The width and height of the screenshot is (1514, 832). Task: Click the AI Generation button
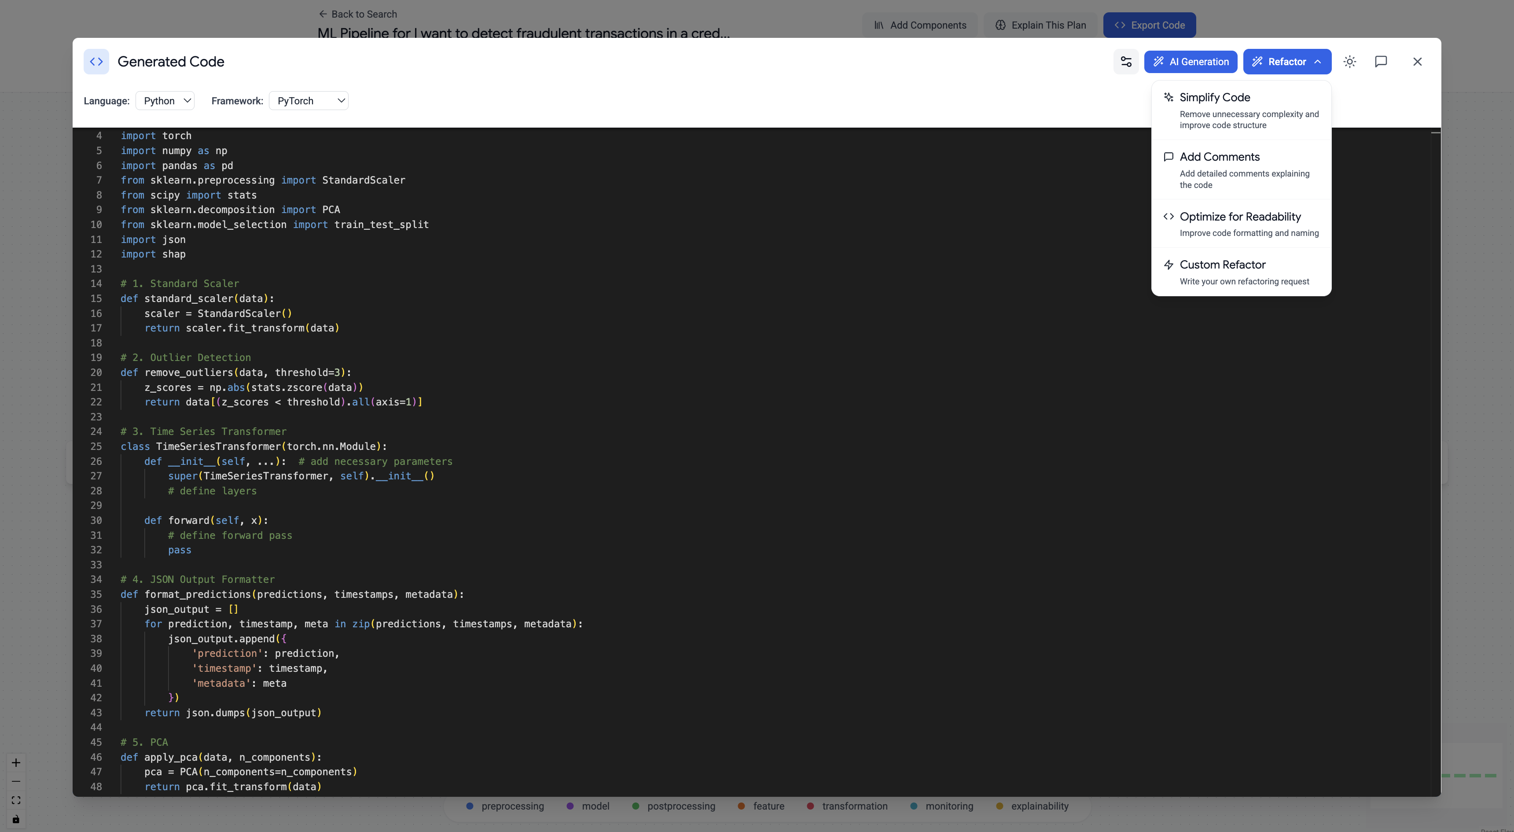coord(1190,62)
